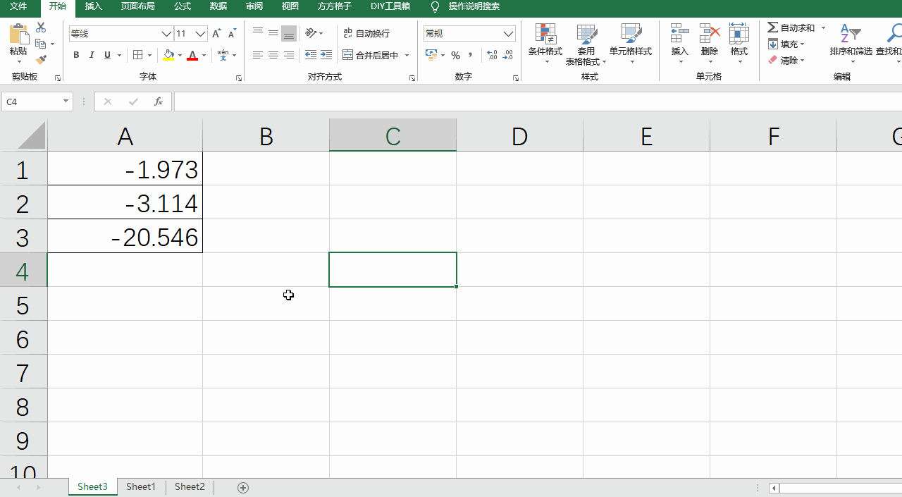
Task: Click the accounting number format icon
Action: tap(431, 55)
